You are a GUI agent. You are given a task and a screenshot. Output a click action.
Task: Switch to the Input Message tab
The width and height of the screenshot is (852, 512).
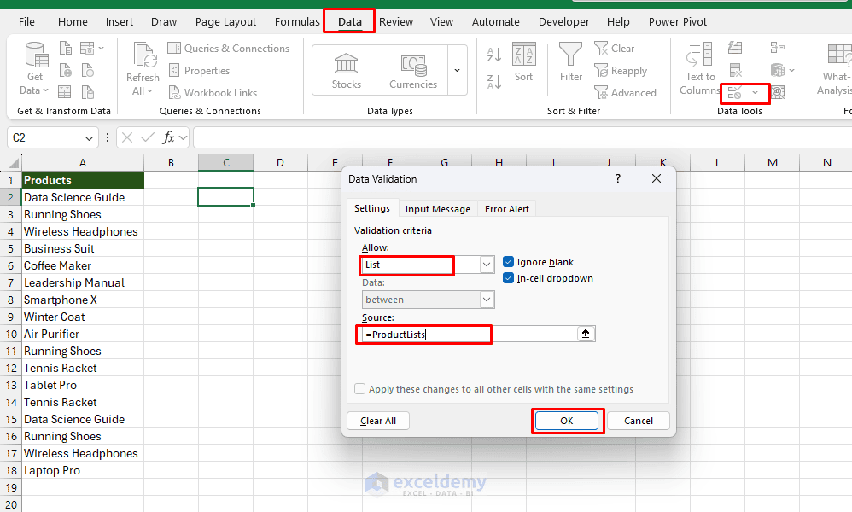437,209
